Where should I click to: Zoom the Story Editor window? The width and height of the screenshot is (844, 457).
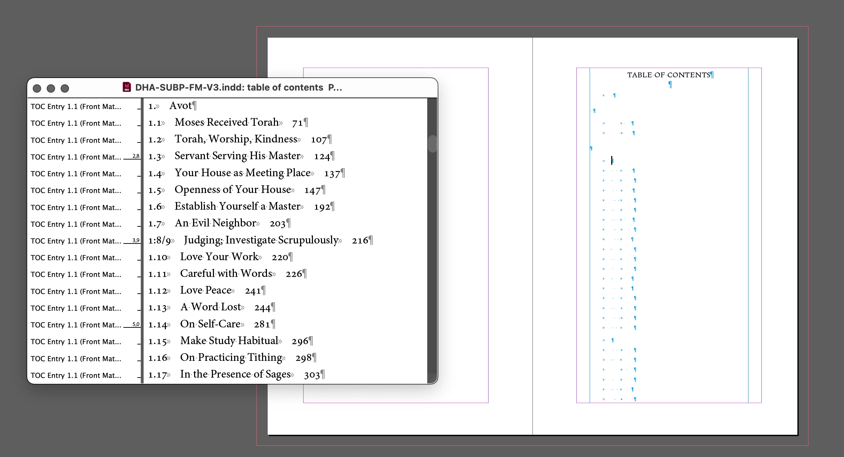(65, 88)
